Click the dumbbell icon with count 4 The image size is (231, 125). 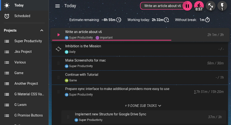pyautogui.click(x=210, y=6)
